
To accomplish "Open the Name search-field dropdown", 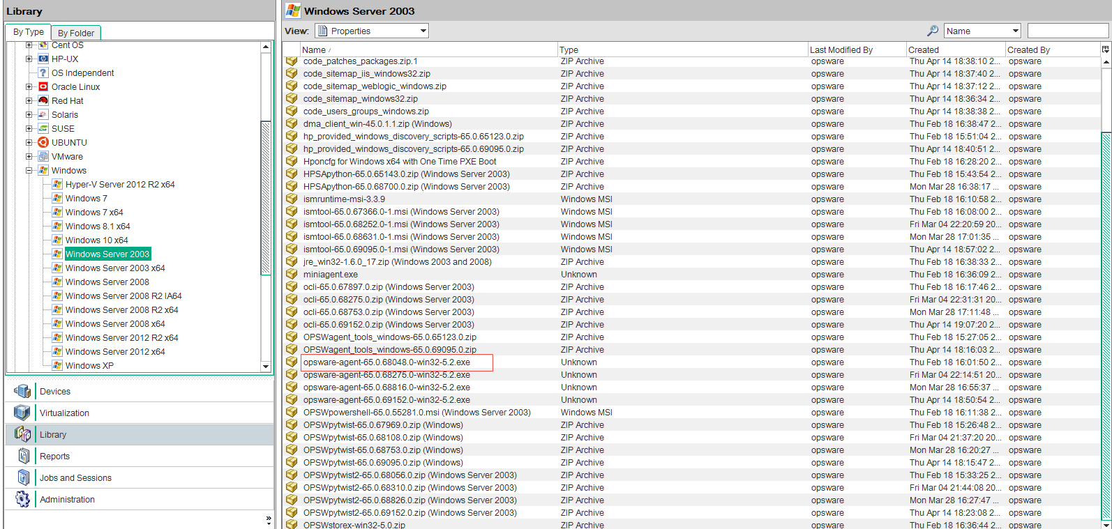I will pos(982,31).
